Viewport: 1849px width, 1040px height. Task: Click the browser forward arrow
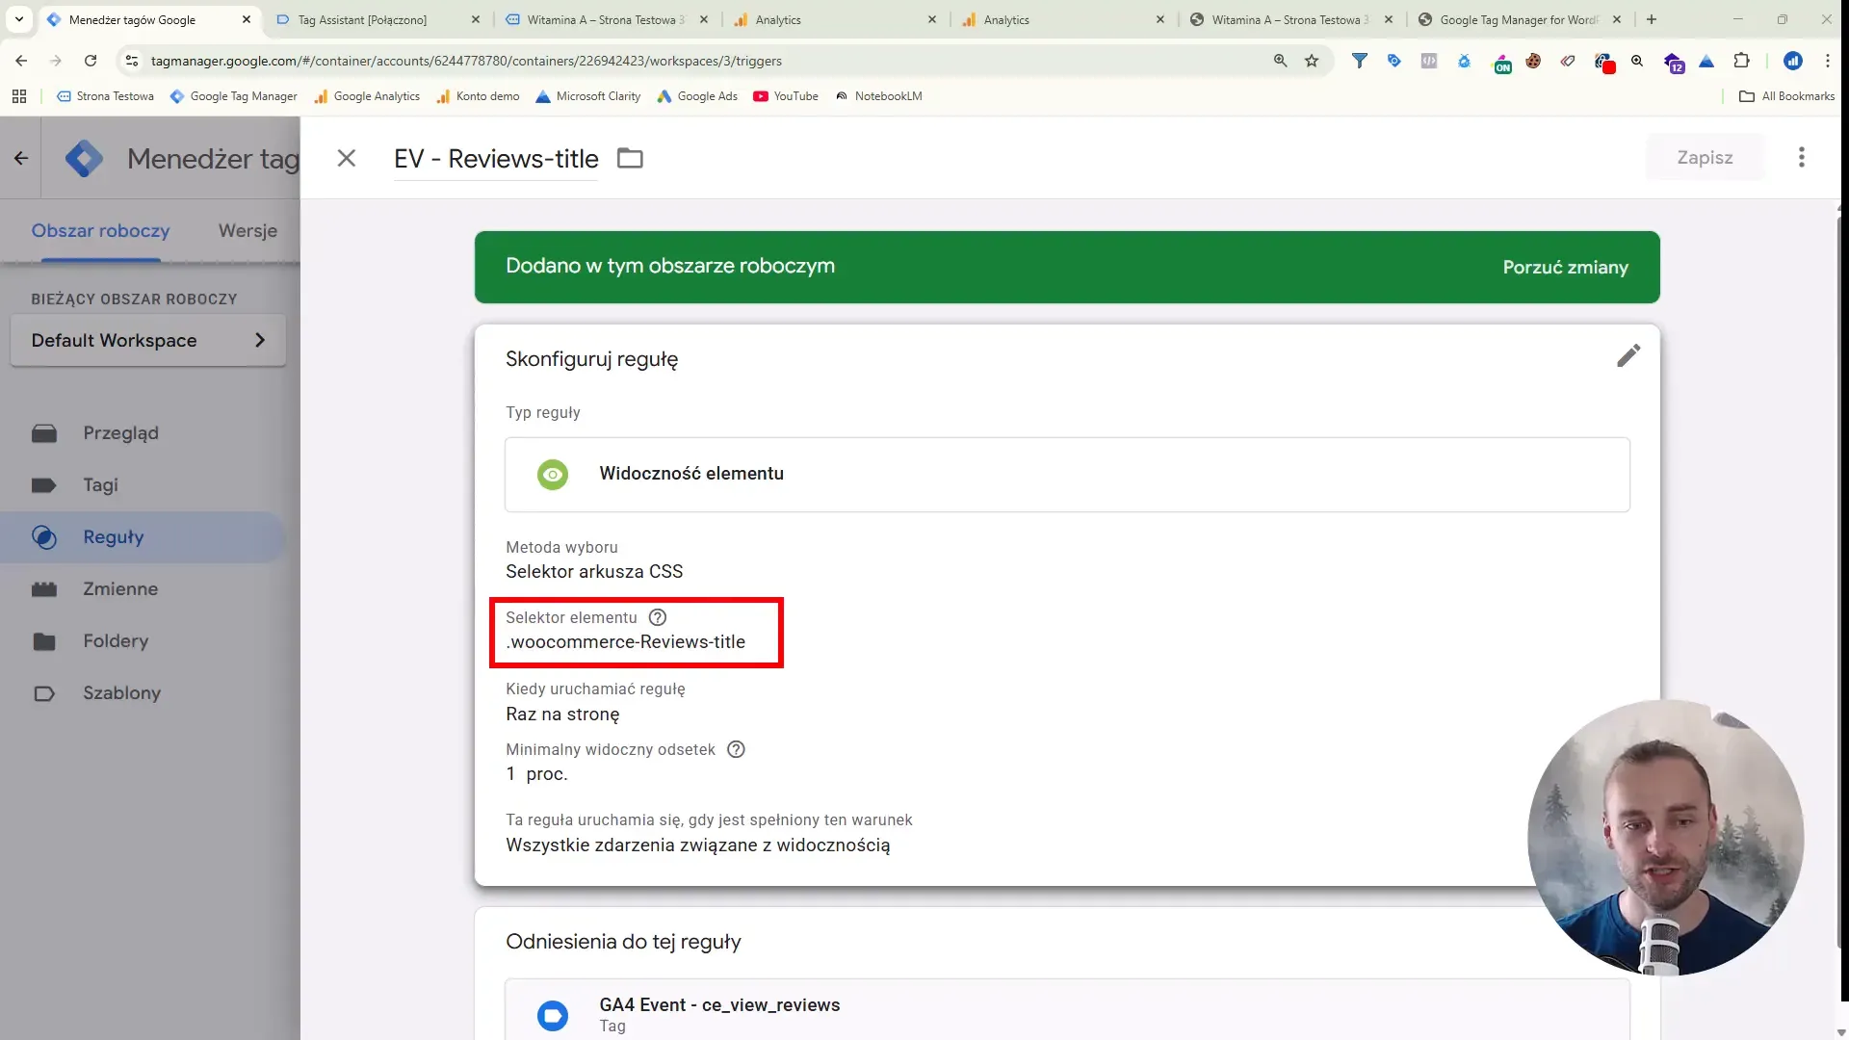(56, 61)
